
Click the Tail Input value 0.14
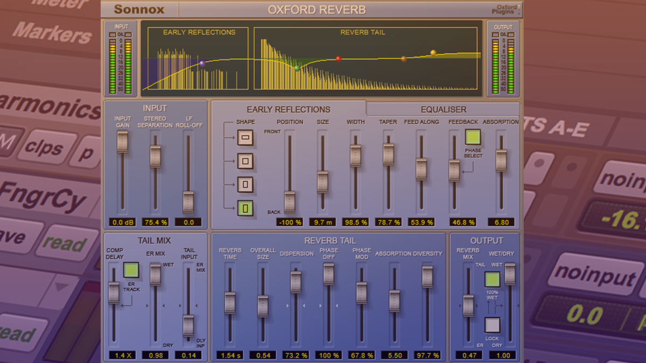(x=188, y=355)
